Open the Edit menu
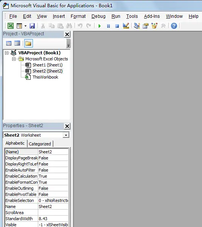 pyautogui.click(x=27, y=16)
